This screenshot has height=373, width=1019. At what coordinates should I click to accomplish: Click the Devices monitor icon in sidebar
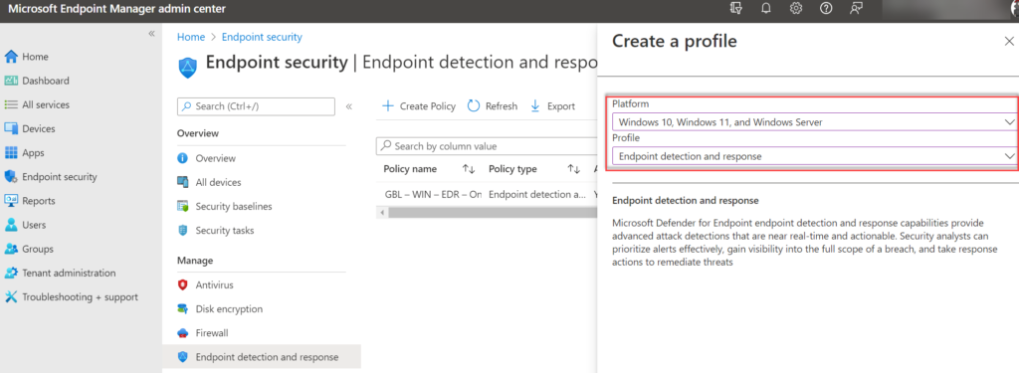(11, 128)
